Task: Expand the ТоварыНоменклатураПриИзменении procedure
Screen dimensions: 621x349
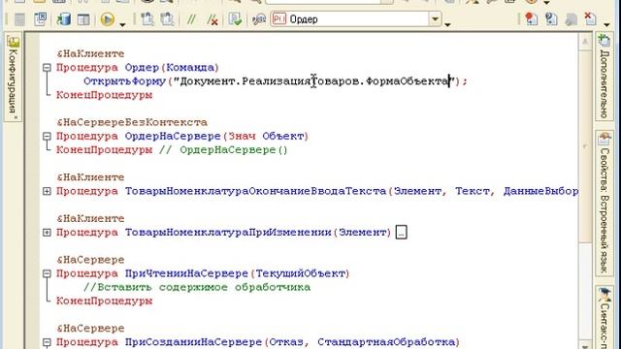Action: pyautogui.click(x=47, y=233)
